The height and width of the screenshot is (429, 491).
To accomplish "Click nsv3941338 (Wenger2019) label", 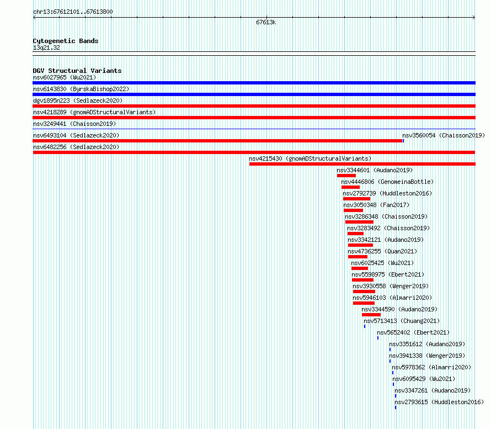I will pyautogui.click(x=427, y=356).
